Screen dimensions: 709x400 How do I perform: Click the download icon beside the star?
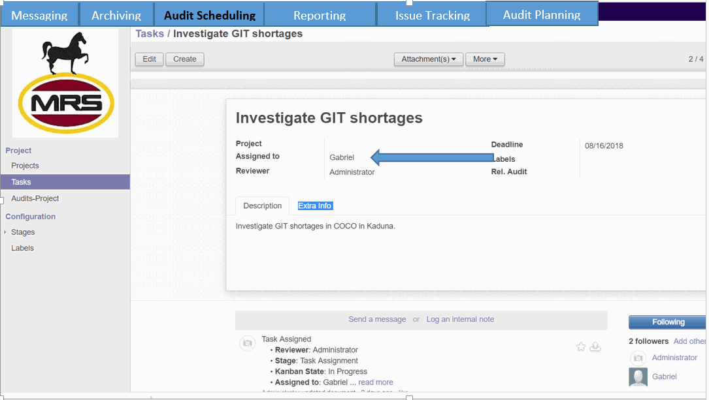pos(595,347)
